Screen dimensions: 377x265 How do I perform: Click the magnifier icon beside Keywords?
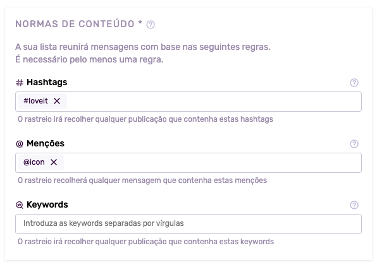click(20, 205)
